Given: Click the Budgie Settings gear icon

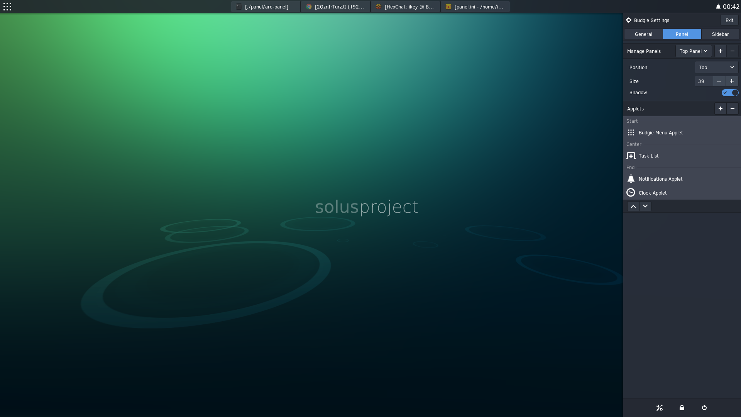Looking at the screenshot, I should pyautogui.click(x=629, y=20).
